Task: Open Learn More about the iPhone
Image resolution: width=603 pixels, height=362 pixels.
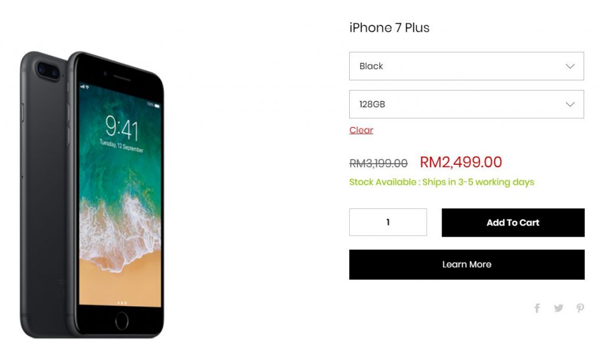Action: tap(467, 264)
